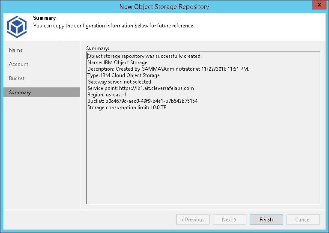This screenshot has height=233, width=329.
Task: Select the Summary step in sidebar
Action: (x=20, y=93)
